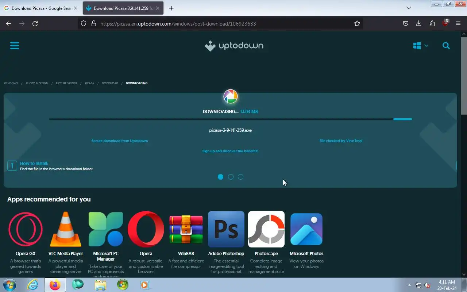Open the Microsoft PC Manager icon
The width and height of the screenshot is (467, 292).
point(106,229)
